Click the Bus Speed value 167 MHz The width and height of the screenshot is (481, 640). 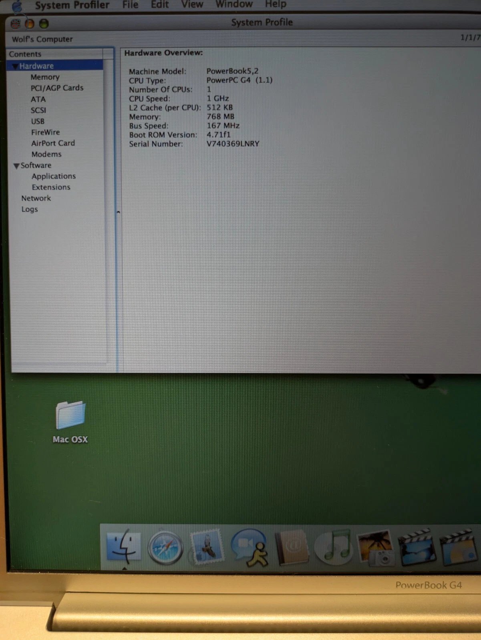pos(223,126)
